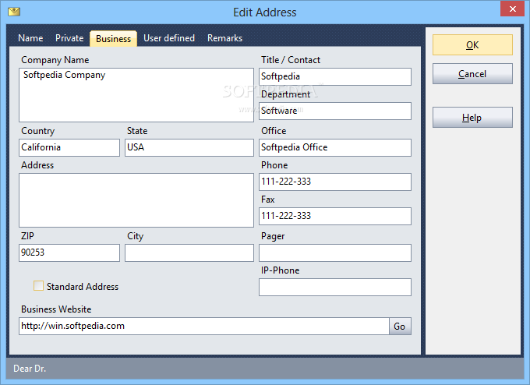The width and height of the screenshot is (530, 385).
Task: Click the 'Company Name' label
Action: [x=55, y=60]
